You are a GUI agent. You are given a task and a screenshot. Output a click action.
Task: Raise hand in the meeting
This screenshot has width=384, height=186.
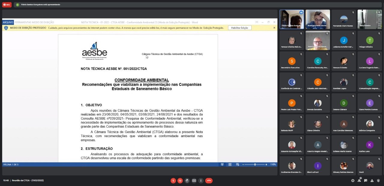pyautogui.click(x=187, y=181)
